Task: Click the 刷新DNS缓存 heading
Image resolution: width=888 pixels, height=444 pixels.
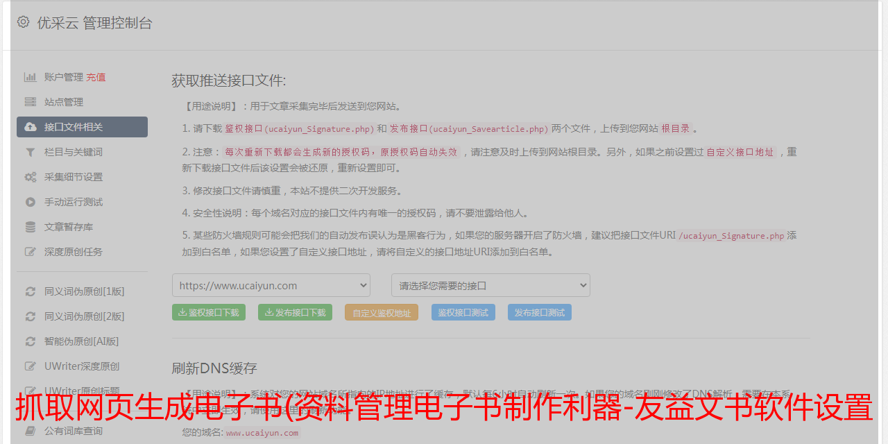Action: tap(214, 368)
